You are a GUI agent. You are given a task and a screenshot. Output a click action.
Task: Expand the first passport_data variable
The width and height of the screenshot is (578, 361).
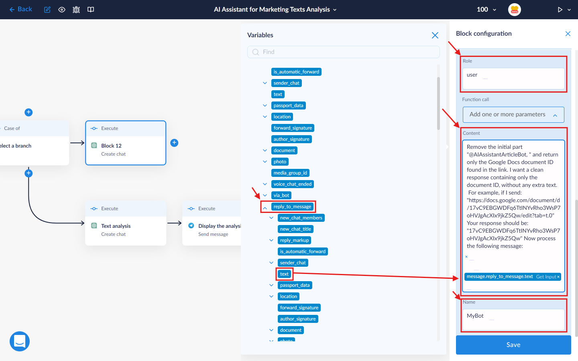pos(265,105)
